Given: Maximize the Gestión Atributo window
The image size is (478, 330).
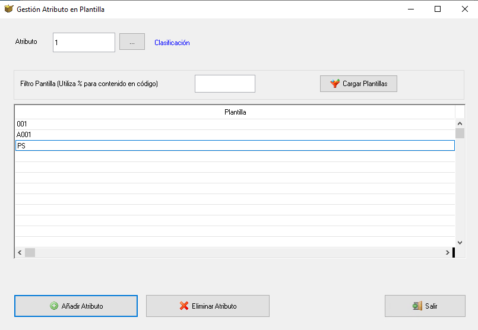Looking at the screenshot, I should click(x=438, y=9).
